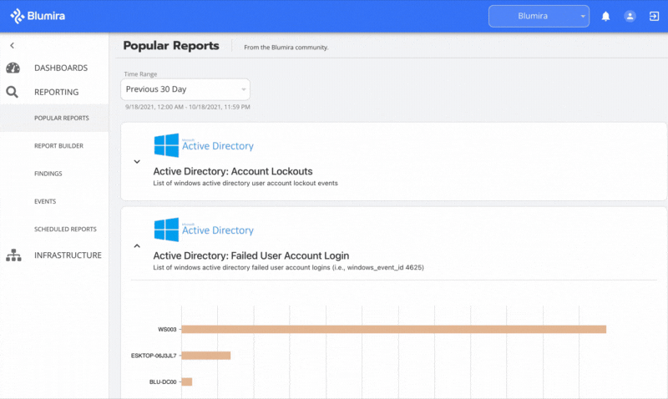Open the Dashboards menu item
Screen dimensions: 668x399
click(x=61, y=68)
